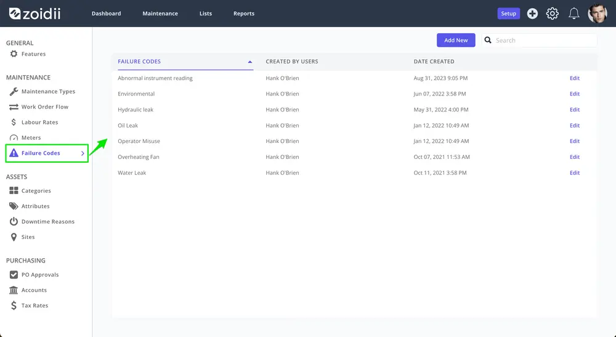Viewport: 616px width, 337px height.
Task: Open Attributes in sidebar
Action: click(x=35, y=206)
